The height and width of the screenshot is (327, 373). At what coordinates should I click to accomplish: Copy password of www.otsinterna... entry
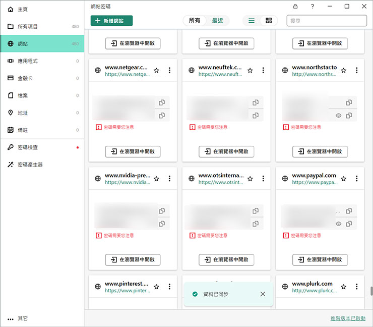point(256,224)
